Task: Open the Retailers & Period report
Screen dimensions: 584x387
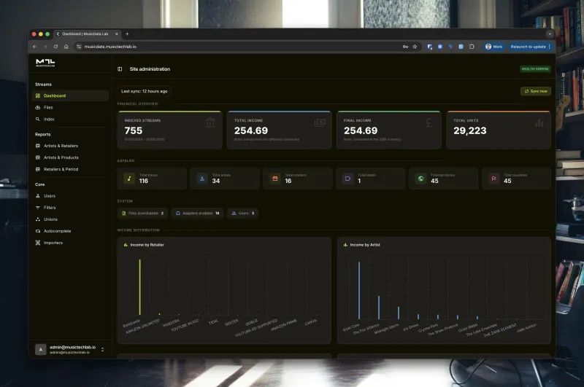Action: (70, 169)
